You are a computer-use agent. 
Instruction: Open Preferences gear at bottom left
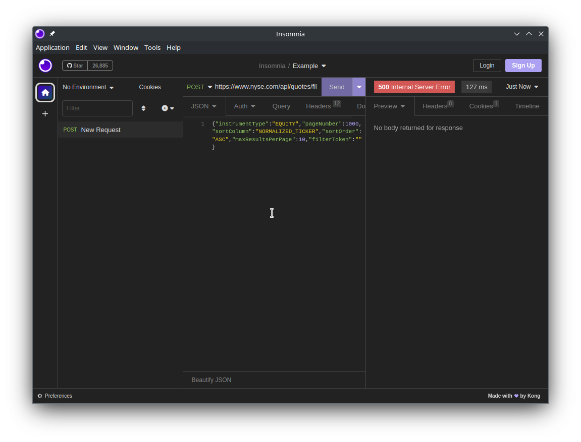click(55, 396)
